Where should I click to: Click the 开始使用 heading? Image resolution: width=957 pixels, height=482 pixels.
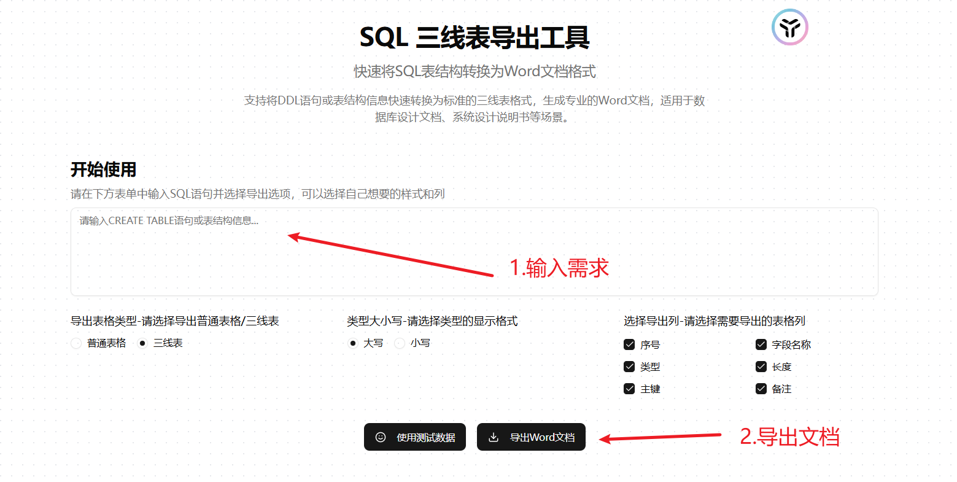(103, 169)
